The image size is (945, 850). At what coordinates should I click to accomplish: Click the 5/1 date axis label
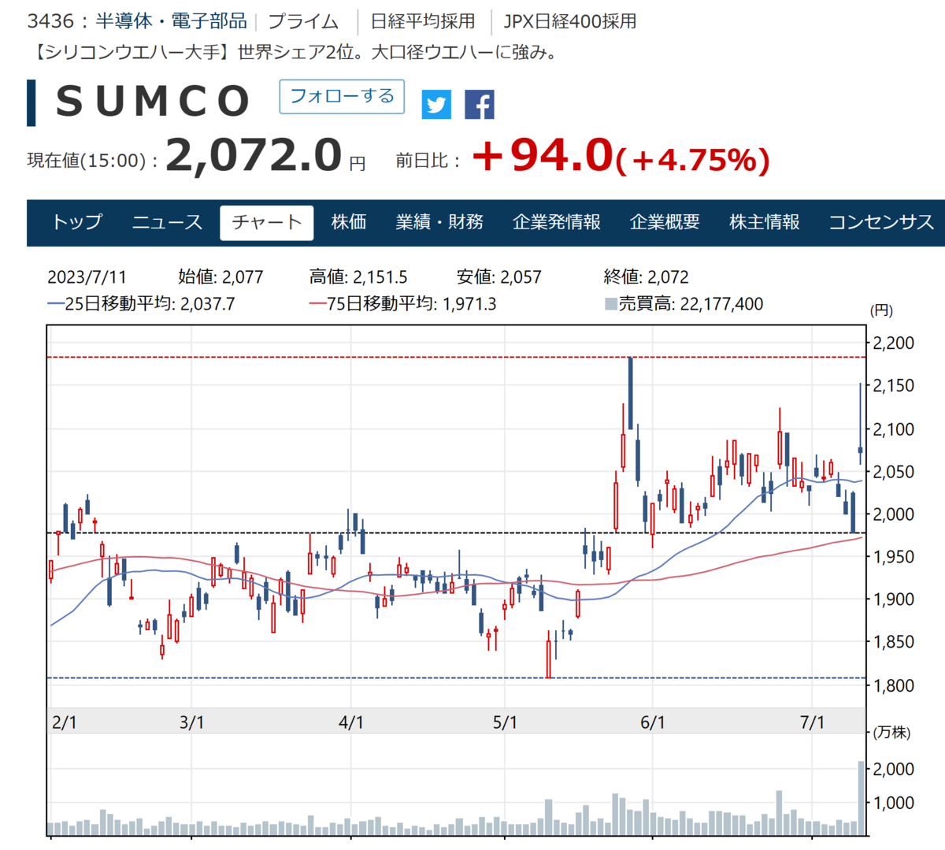(x=506, y=722)
